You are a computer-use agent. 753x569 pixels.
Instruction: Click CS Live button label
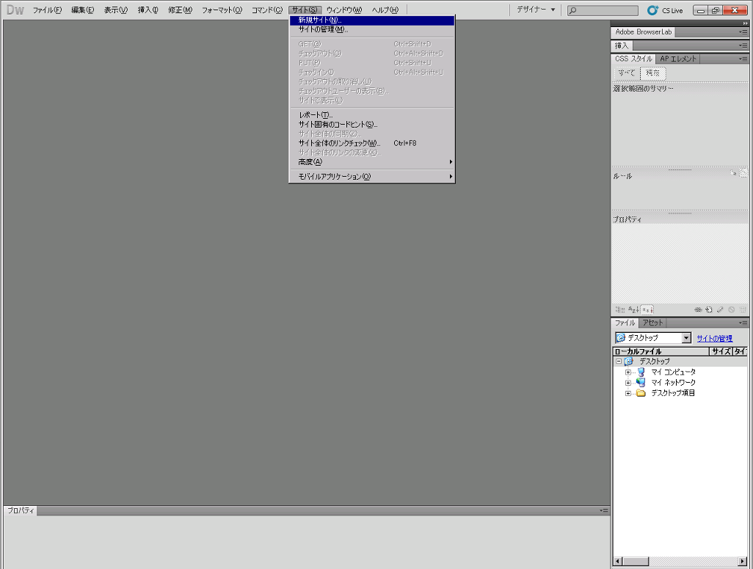point(672,10)
